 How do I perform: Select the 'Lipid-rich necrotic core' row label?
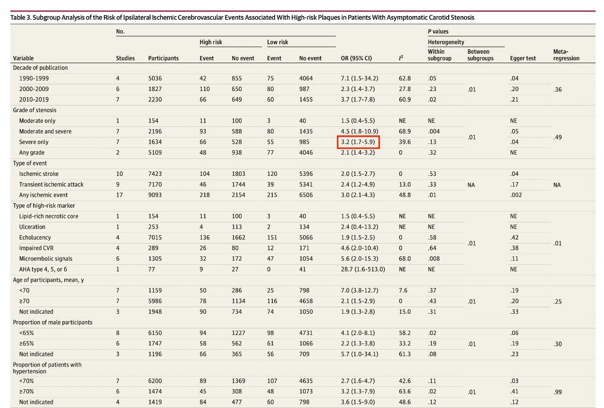pyautogui.click(x=49, y=216)
